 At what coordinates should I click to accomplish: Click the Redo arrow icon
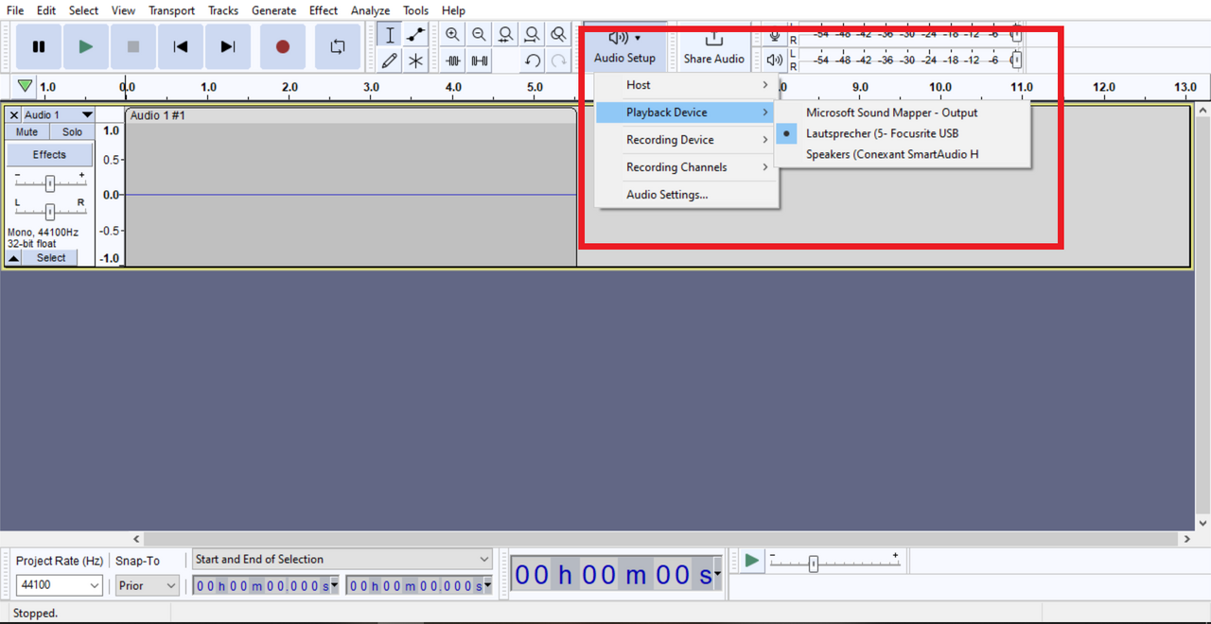(559, 61)
